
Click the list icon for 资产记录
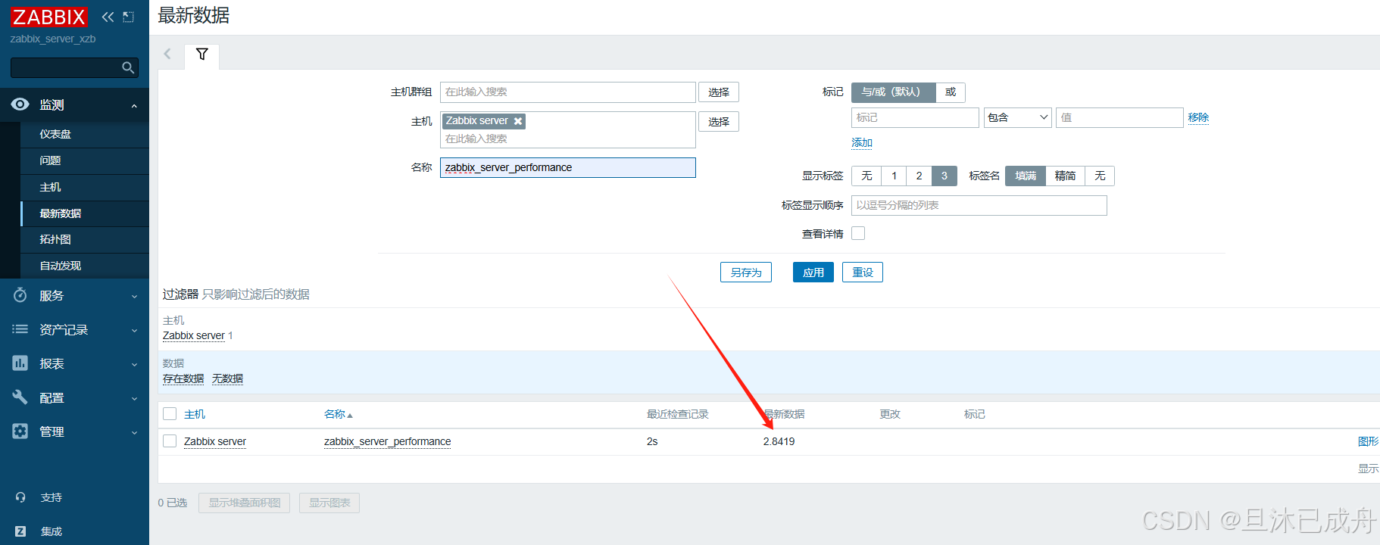pyautogui.click(x=20, y=329)
